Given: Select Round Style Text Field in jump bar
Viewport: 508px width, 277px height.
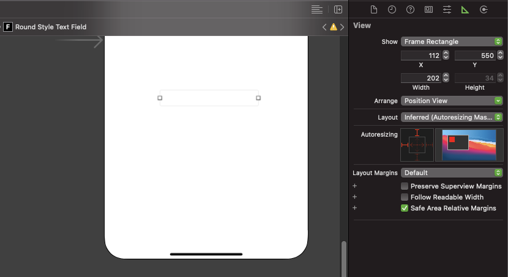Looking at the screenshot, I should pos(51,27).
